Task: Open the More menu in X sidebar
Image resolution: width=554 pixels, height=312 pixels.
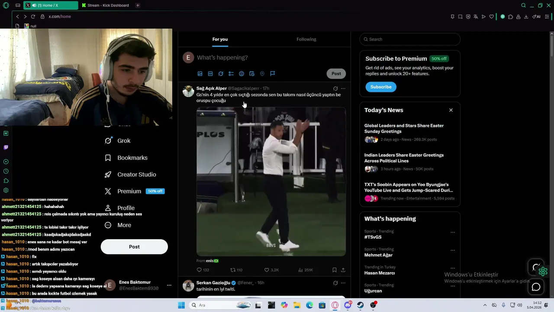Action: click(118, 225)
